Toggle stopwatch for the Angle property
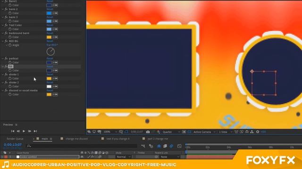This screenshot has width=302, height=169. 10,45
